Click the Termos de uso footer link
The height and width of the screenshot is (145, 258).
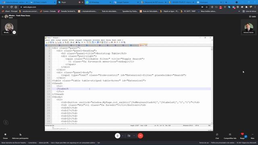[204, 143]
